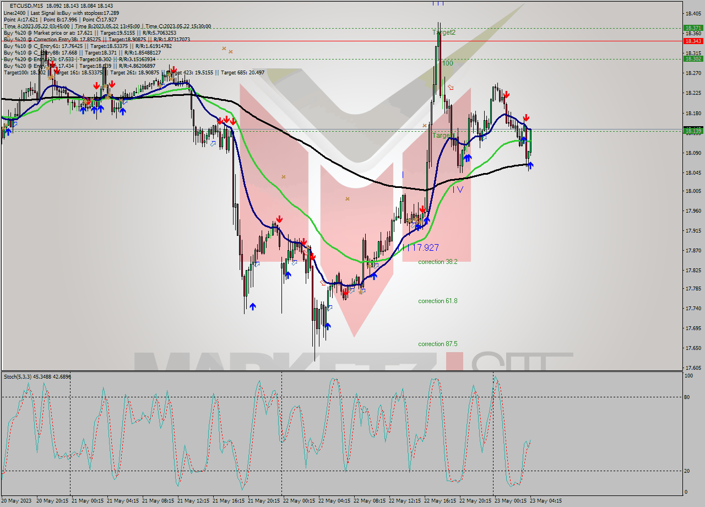Click the '20 May 2023' time axis label

click(x=16, y=501)
